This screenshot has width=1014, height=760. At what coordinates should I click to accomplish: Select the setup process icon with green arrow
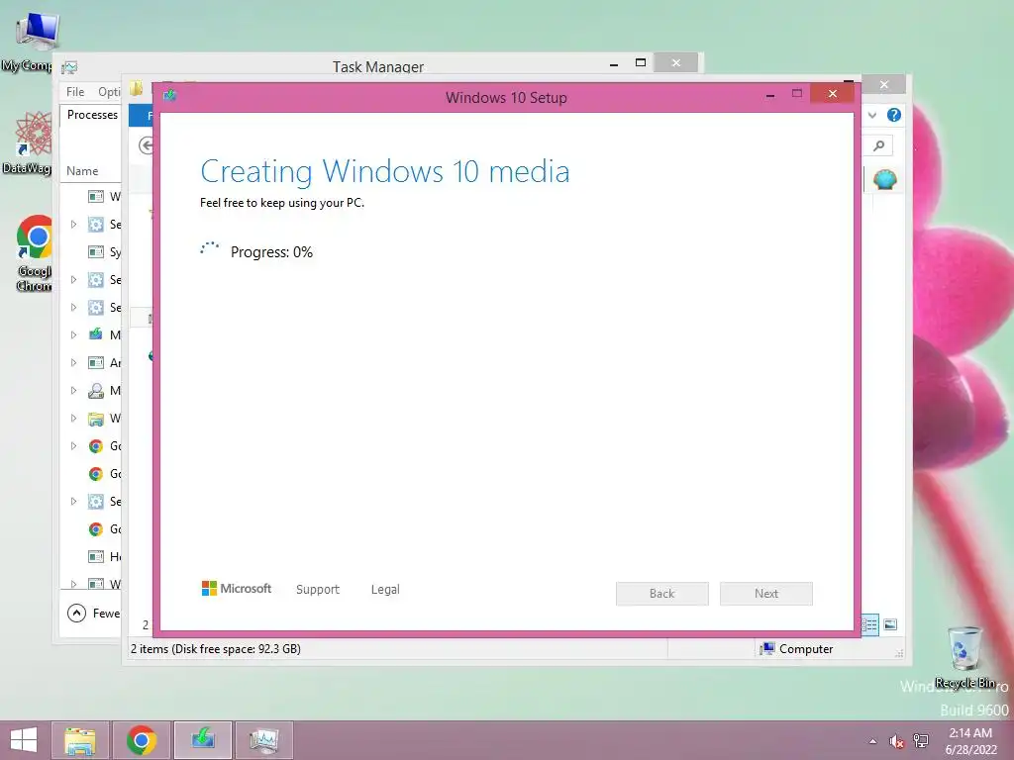pos(96,334)
